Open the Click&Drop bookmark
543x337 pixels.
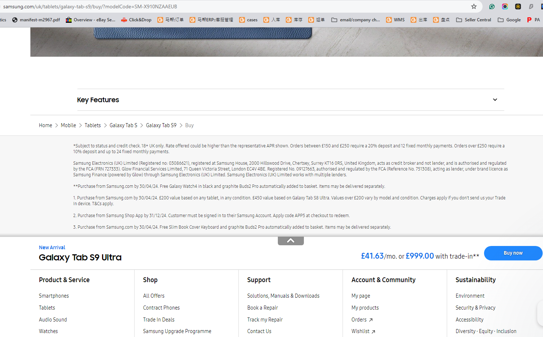click(136, 20)
